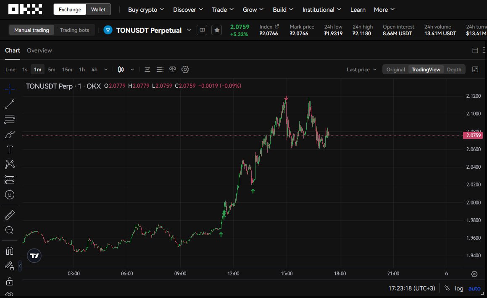487x298 pixels.
Task: Click the TradingView logo on the chart
Action: [34, 256]
